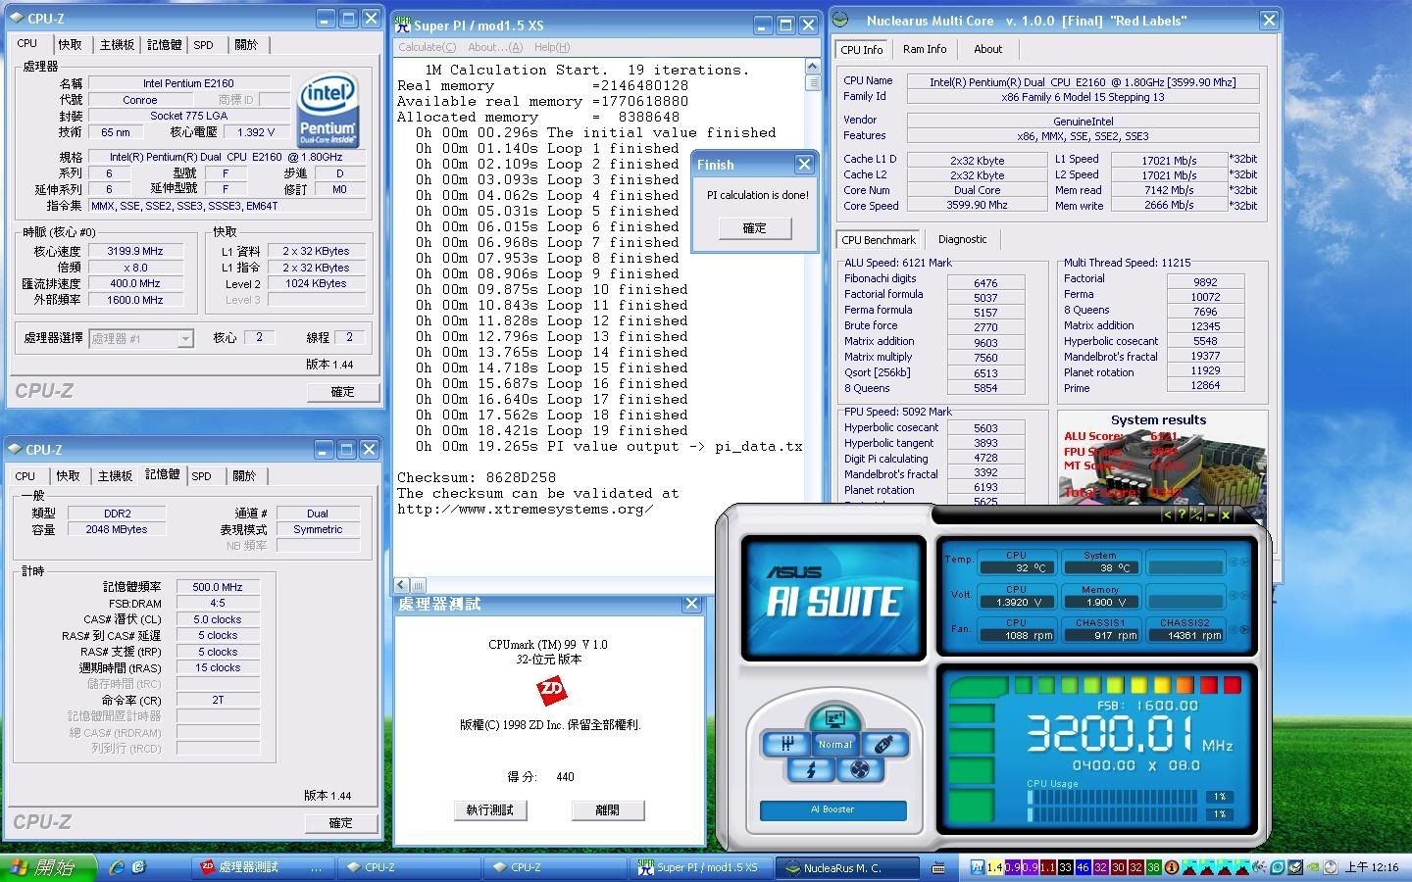Click the score value 440 in the CPUmark window

[565, 777]
